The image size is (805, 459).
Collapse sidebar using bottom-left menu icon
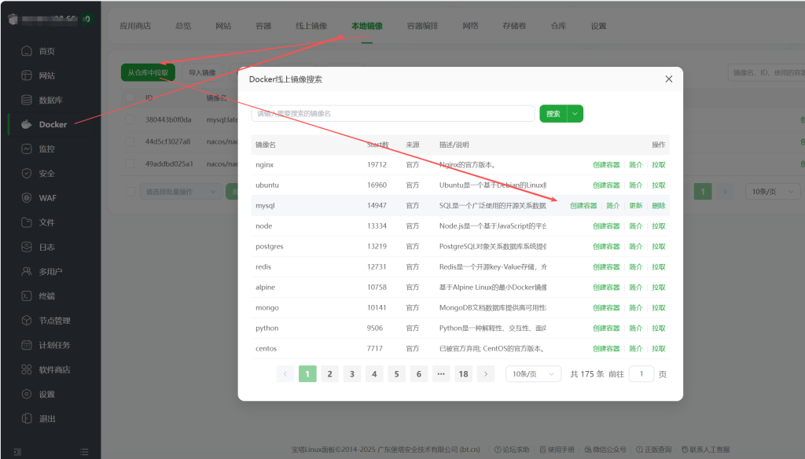tap(18, 451)
